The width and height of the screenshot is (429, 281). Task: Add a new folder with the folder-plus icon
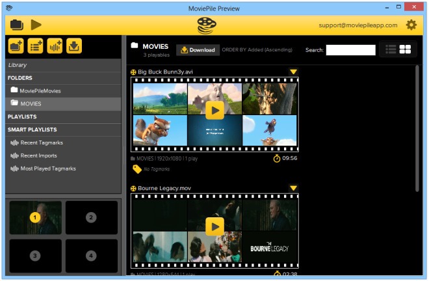click(16, 46)
